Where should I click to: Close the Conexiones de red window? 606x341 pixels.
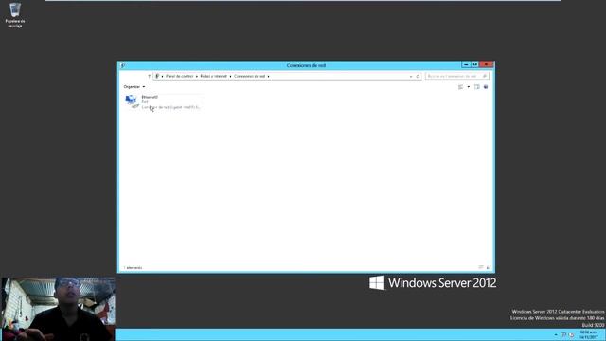click(486, 64)
